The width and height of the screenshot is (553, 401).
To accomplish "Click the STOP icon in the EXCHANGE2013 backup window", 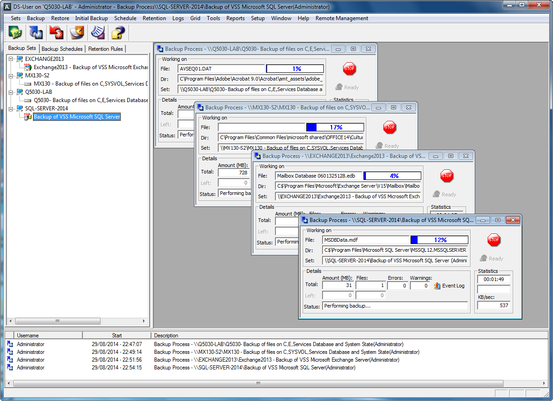I will point(447,175).
